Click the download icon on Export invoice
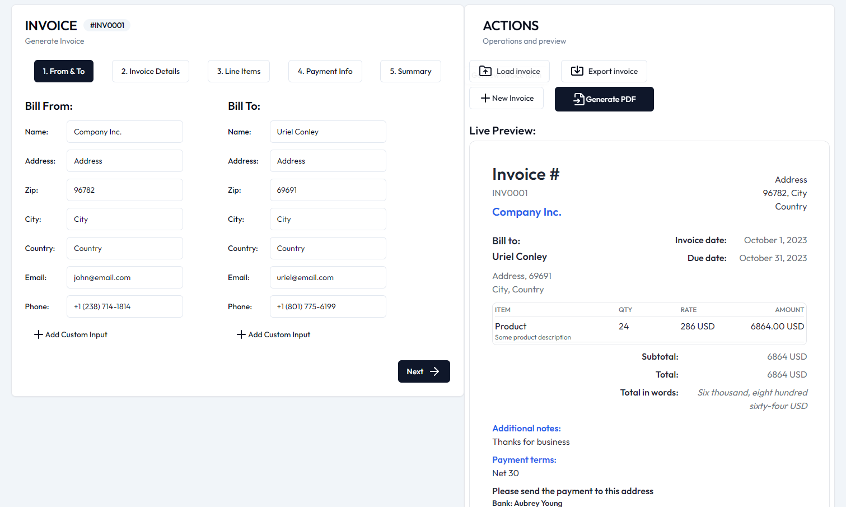The height and width of the screenshot is (507, 846). pos(576,71)
